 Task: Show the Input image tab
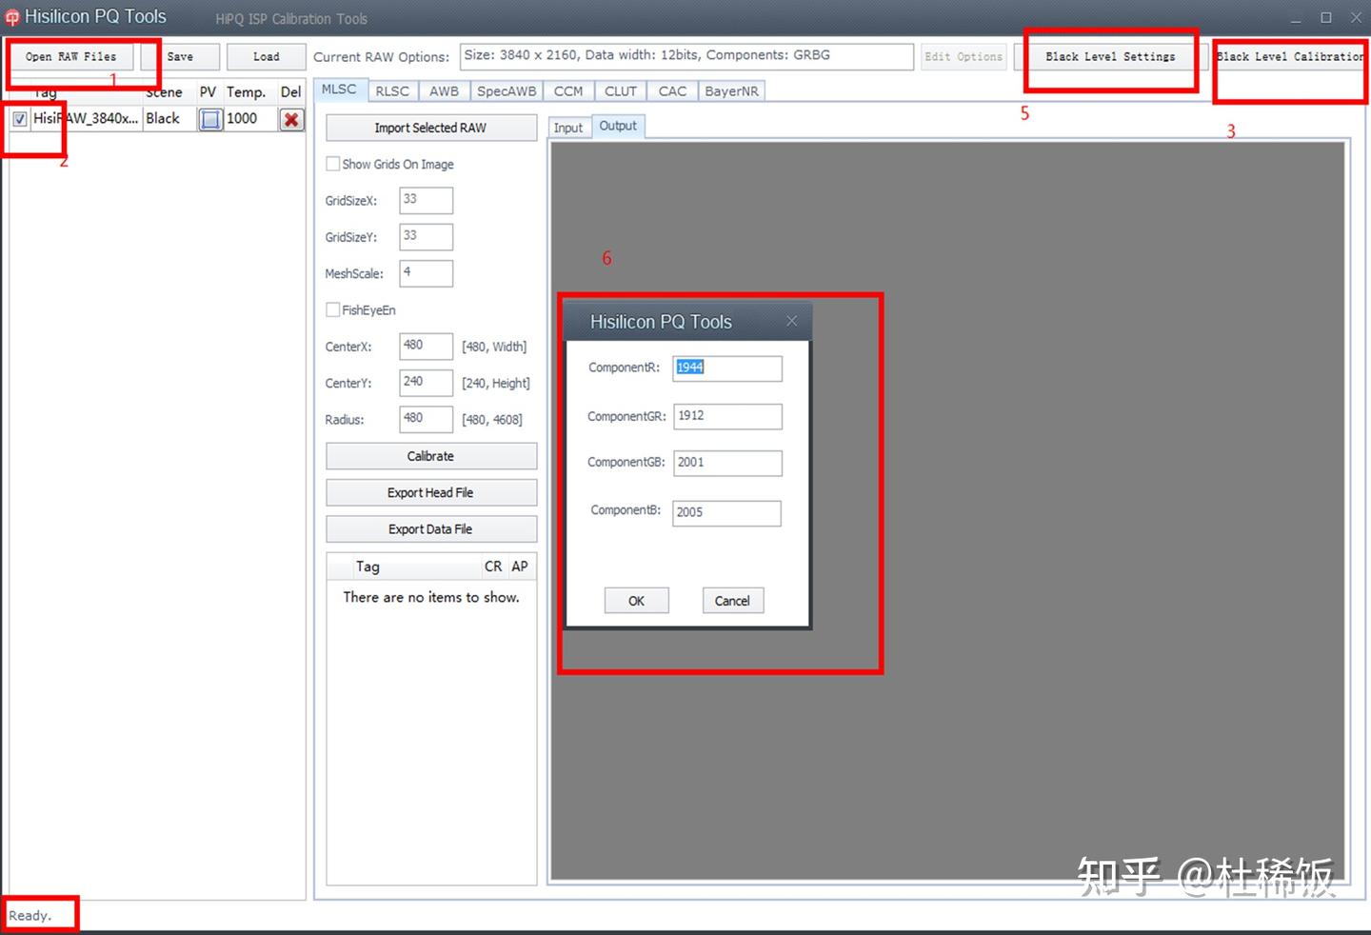[568, 128]
